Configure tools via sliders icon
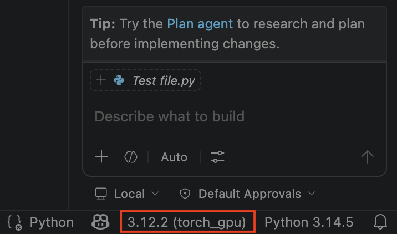The image size is (397, 234). point(217,157)
